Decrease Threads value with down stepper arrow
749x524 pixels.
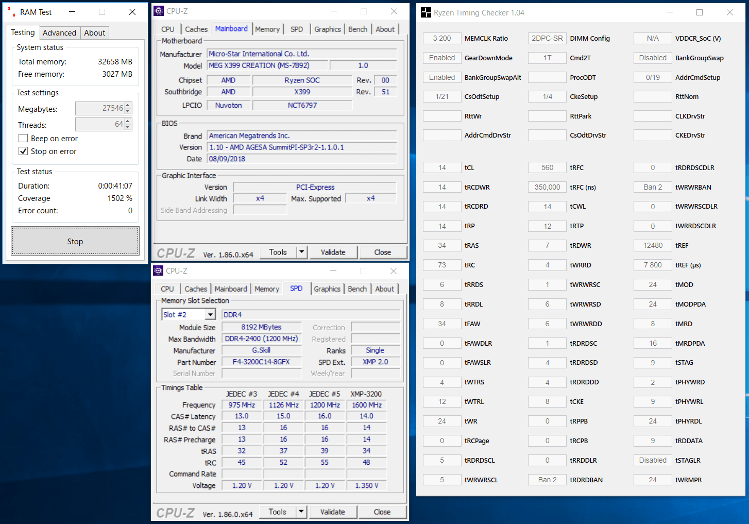(x=128, y=127)
